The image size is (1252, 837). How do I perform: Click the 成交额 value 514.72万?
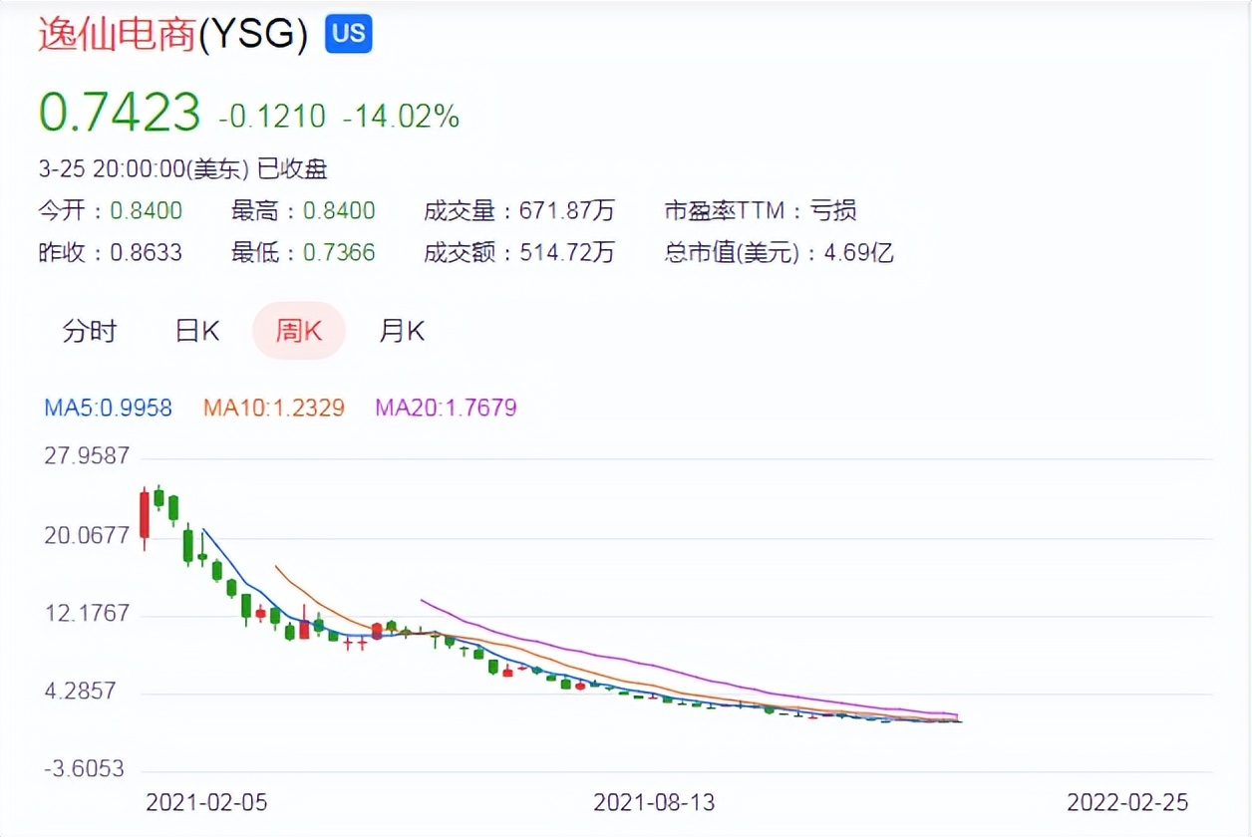567,252
